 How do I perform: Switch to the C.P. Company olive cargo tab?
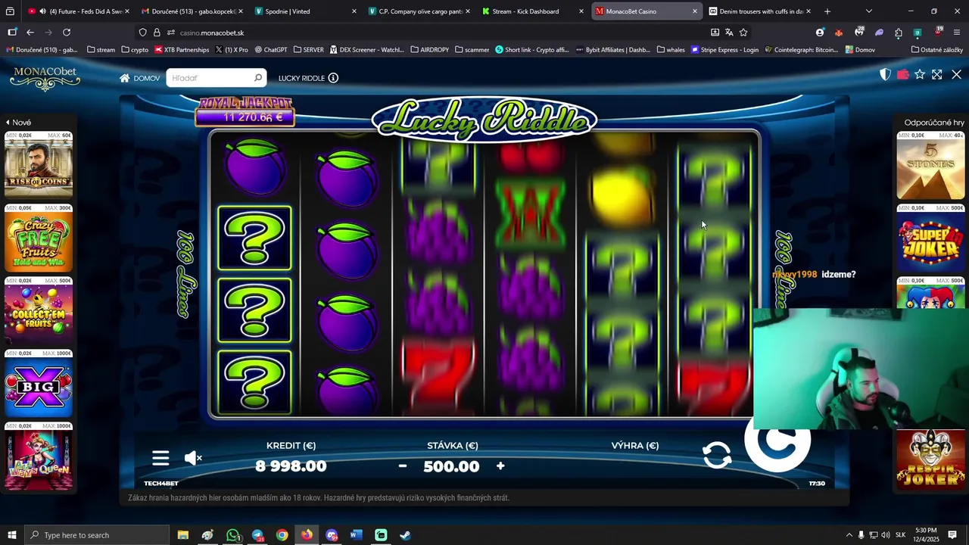[420, 11]
